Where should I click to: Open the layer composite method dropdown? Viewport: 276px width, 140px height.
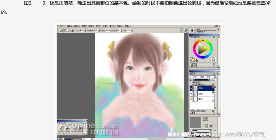click(196, 77)
